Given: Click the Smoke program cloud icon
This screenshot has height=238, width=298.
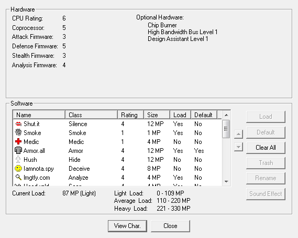Looking at the screenshot, I should [18, 133].
